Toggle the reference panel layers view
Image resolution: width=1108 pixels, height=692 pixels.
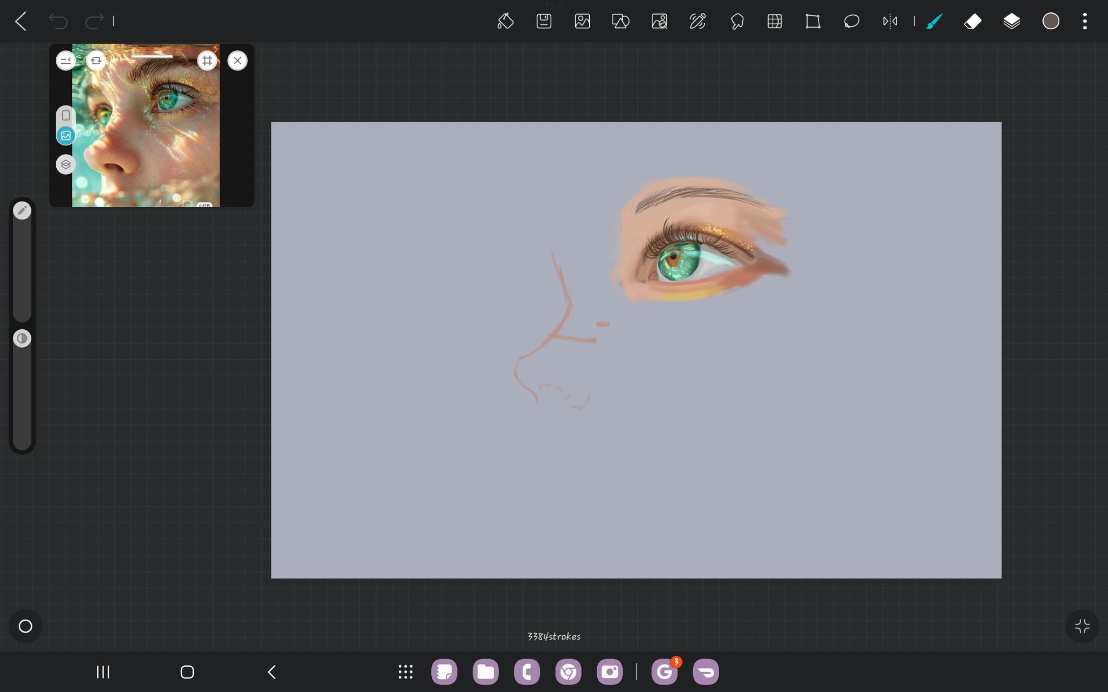tap(65, 164)
